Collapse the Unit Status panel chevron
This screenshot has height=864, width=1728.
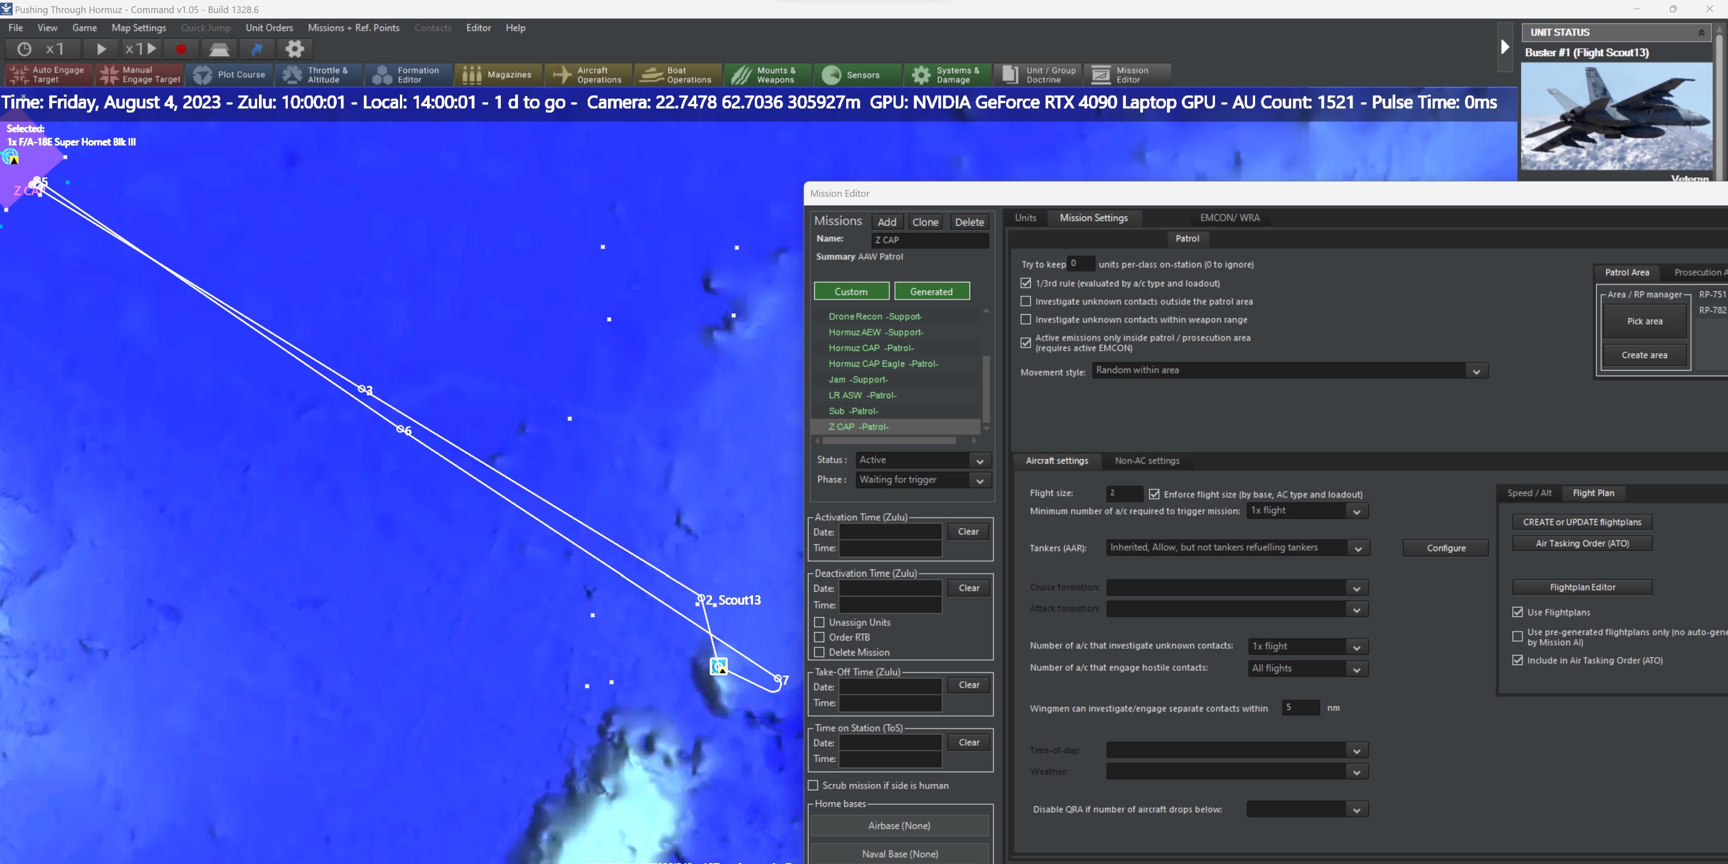[1701, 32]
